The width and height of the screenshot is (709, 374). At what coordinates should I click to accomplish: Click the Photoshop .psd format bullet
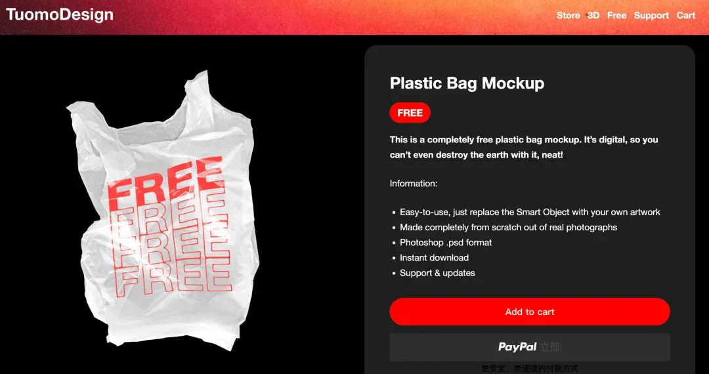pyautogui.click(x=445, y=243)
